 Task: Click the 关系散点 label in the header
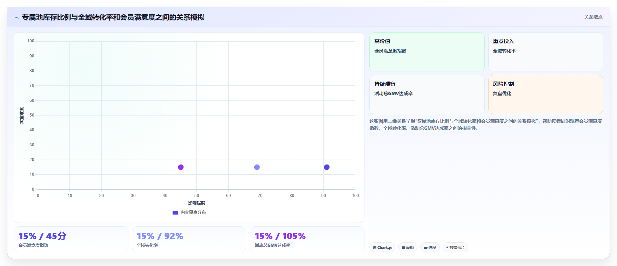[593, 17]
